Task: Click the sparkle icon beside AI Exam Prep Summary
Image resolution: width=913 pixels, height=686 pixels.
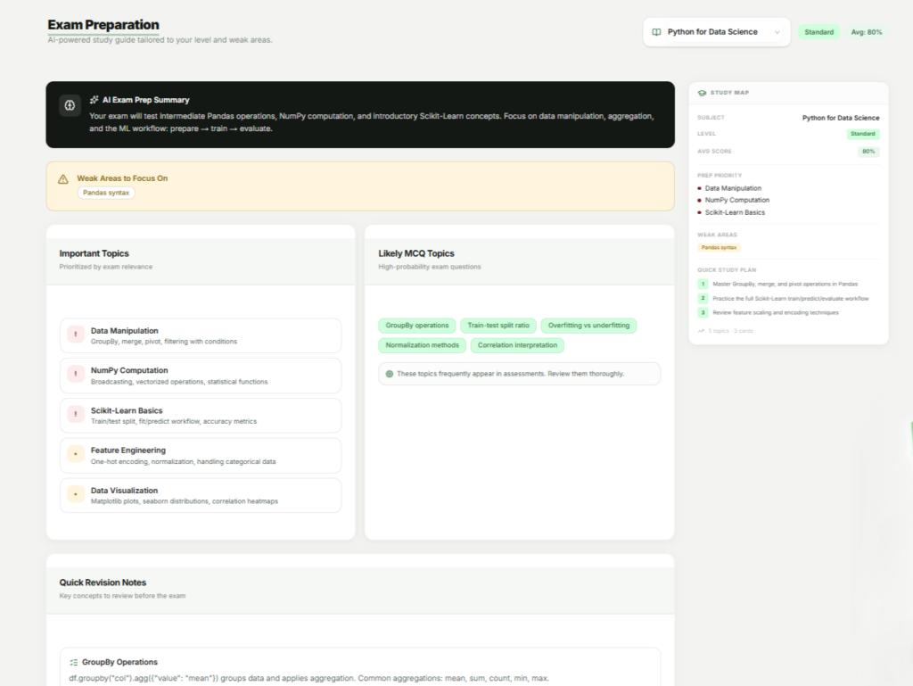Action: click(94, 100)
